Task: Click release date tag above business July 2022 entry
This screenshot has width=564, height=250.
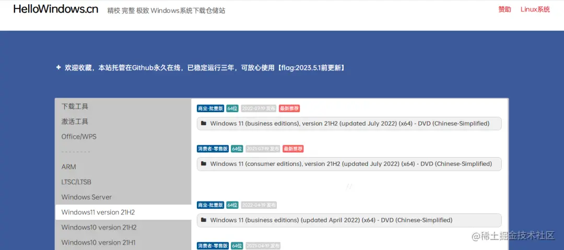Action: (258, 108)
